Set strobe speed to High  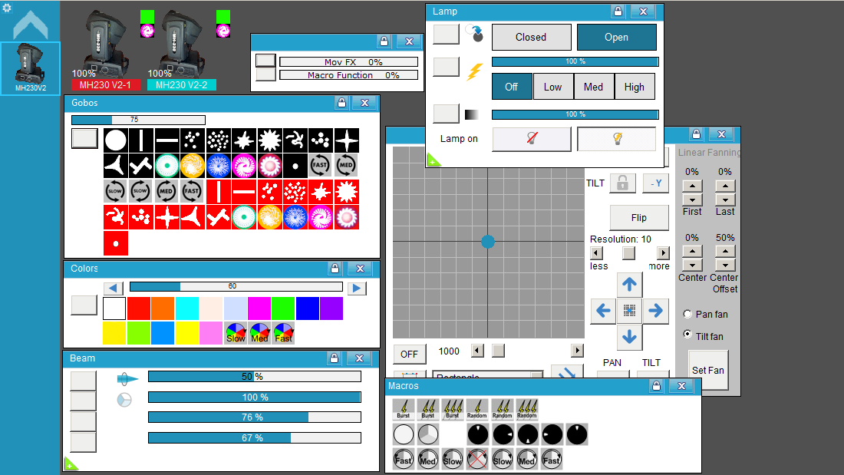[x=635, y=87]
